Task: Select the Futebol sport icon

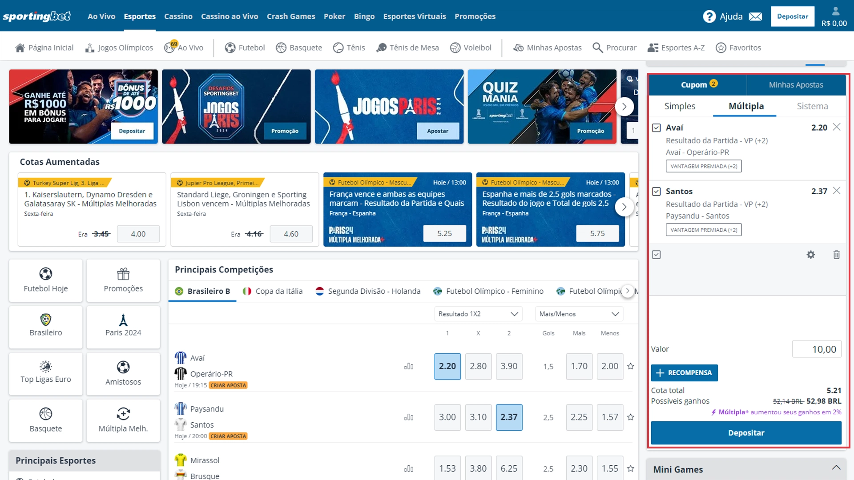Action: coord(231,48)
